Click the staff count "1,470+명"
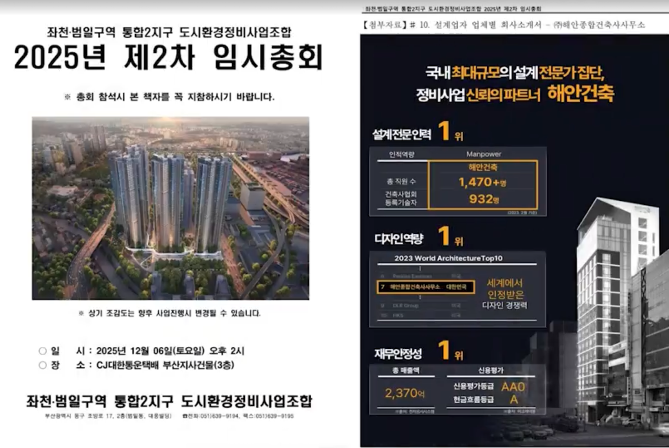 click(x=482, y=182)
